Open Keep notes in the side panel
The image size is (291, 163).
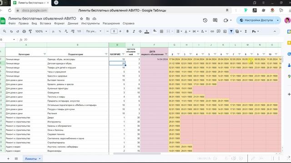pyautogui.click(x=289, y=43)
